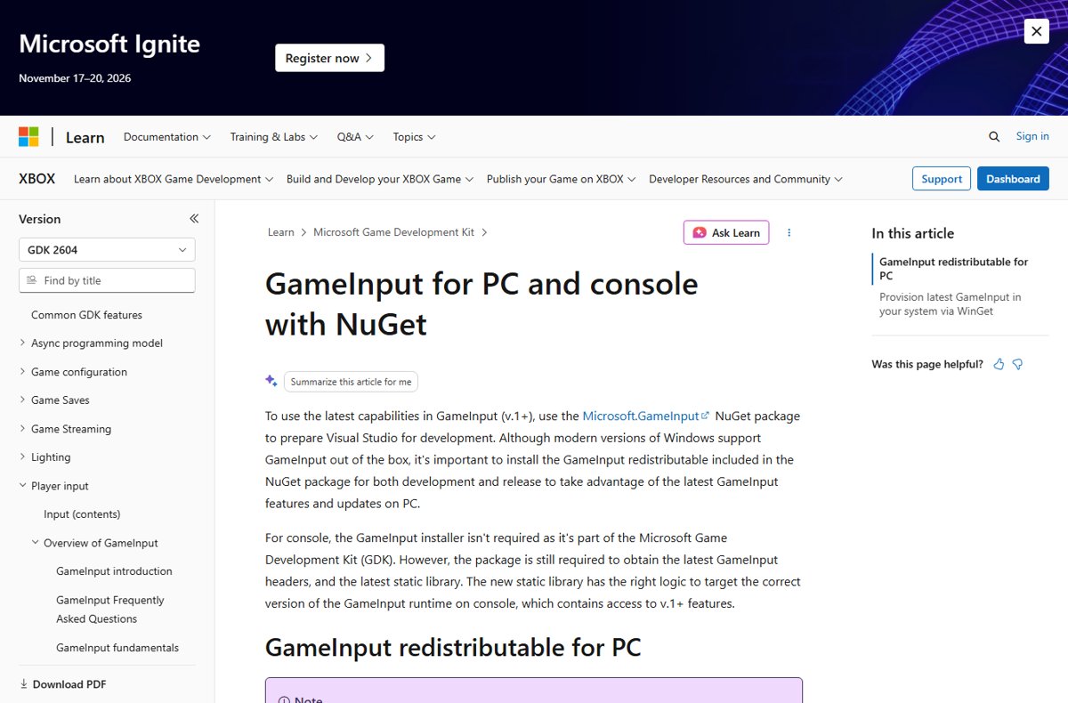1068x703 pixels.
Task: Click filter icon in Find by title
Action: [x=32, y=280]
